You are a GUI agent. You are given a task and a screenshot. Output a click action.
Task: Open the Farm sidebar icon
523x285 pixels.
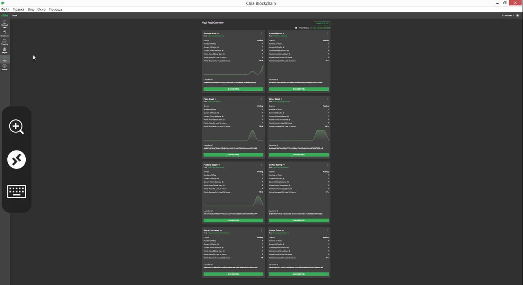(x=4, y=50)
